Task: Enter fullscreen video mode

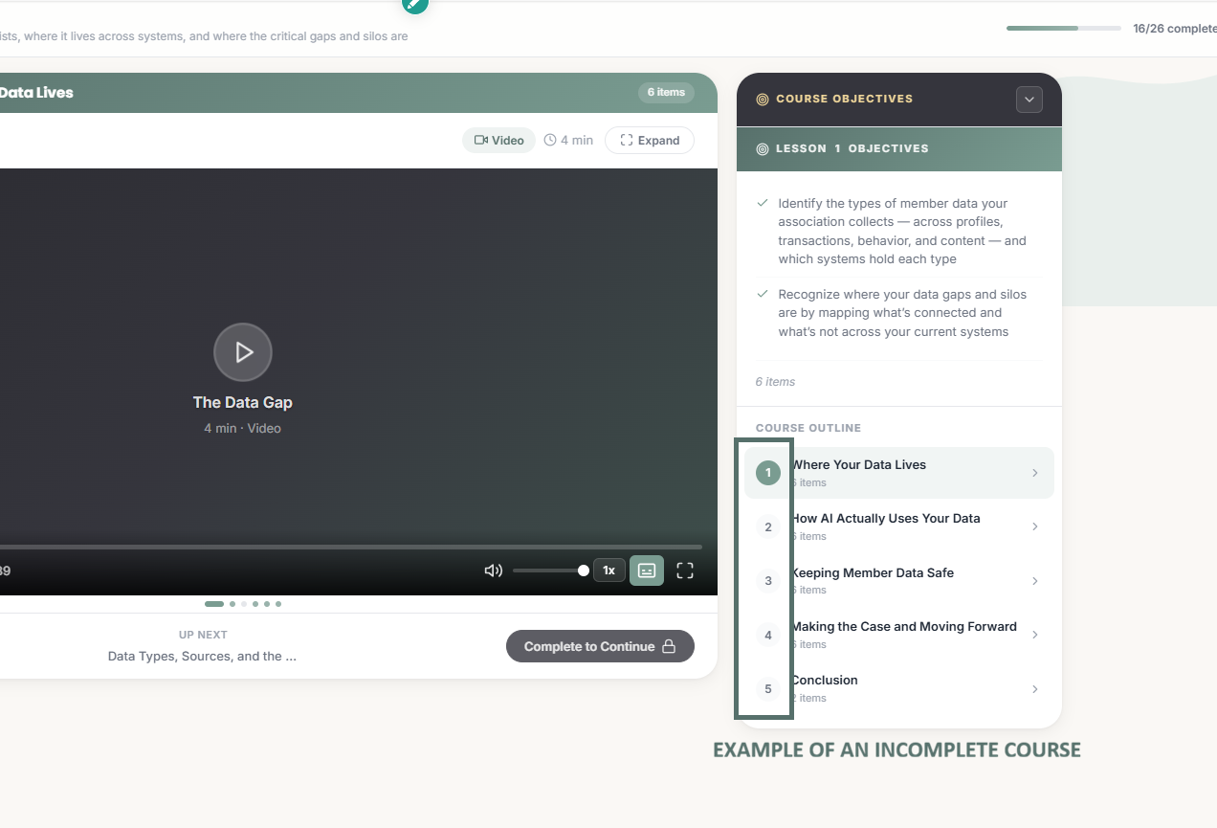Action: tap(685, 571)
